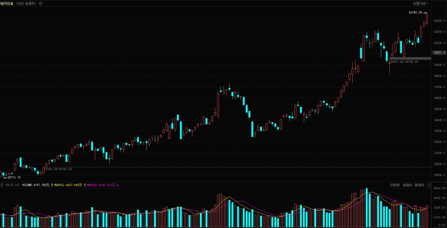Click the latest candlestick at the chart's peak

pos(427,18)
